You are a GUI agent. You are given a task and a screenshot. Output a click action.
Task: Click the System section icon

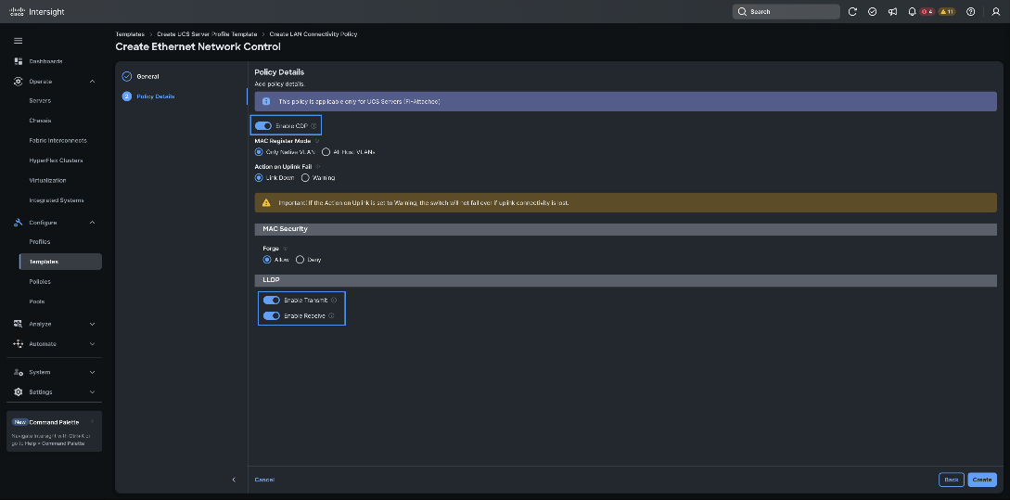pos(18,372)
